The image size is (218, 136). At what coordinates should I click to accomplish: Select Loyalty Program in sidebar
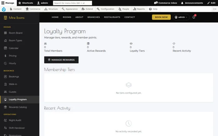(20, 100)
